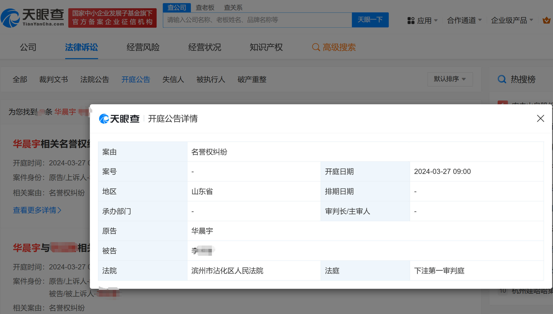The height and width of the screenshot is (314, 553).
Task: Click the TianYanCha logo in header
Action: tap(32, 18)
